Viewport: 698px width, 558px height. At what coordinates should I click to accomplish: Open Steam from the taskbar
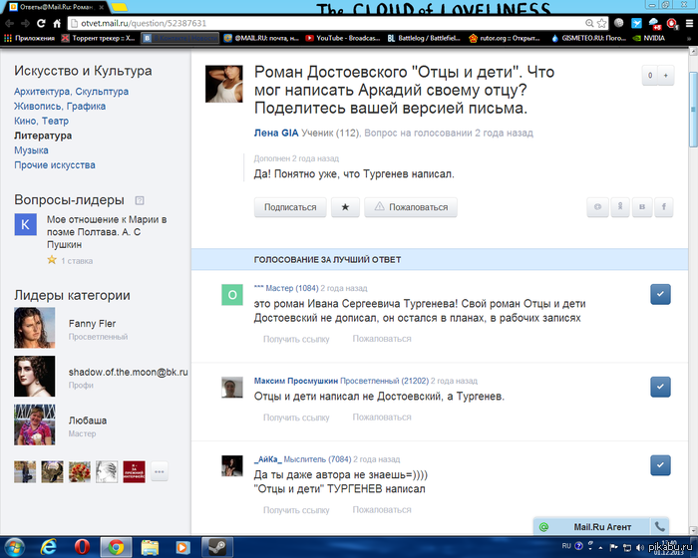[217, 547]
